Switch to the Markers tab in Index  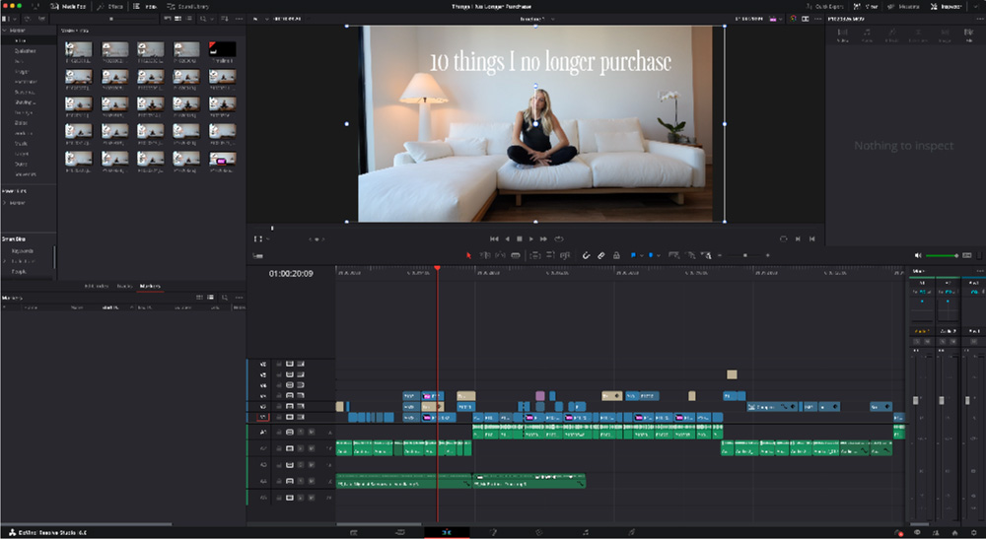click(x=150, y=286)
